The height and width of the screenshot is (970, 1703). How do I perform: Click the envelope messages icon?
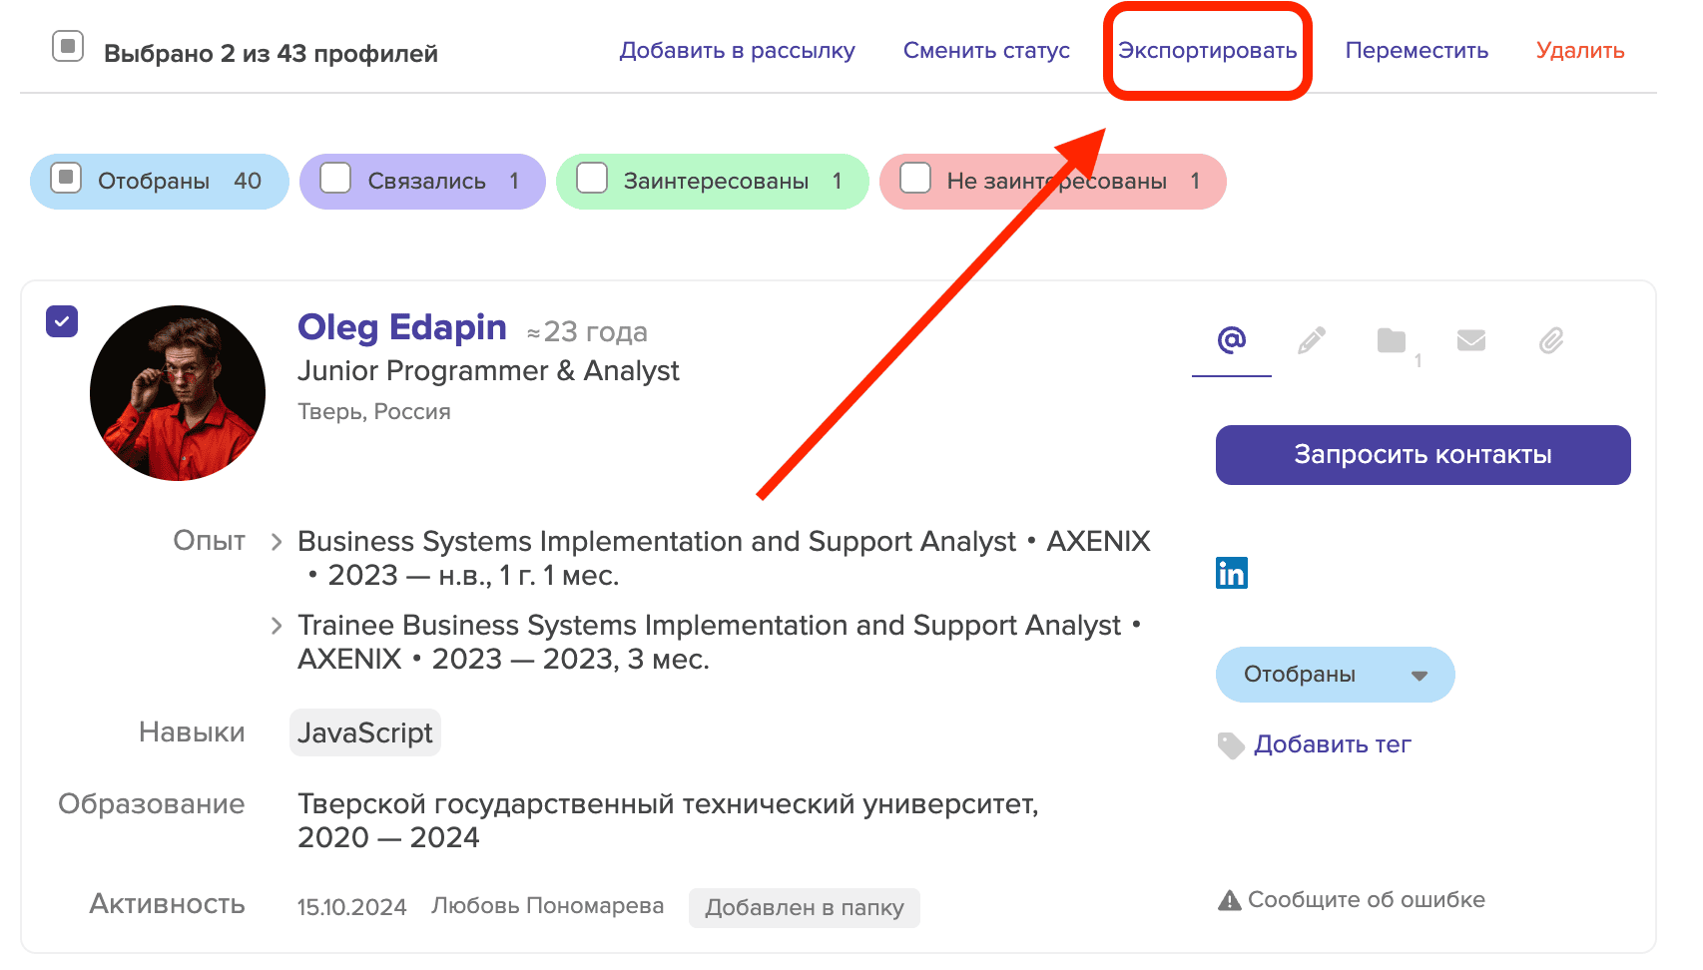[x=1471, y=340]
